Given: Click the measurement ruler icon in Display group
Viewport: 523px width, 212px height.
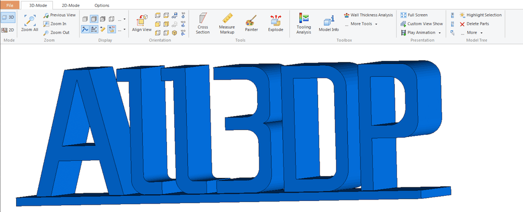Looking at the screenshot, I should click(x=103, y=29).
